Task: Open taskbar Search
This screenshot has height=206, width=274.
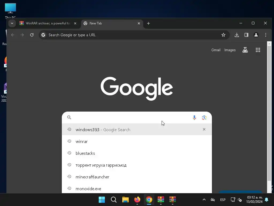Action: [x=113, y=200]
